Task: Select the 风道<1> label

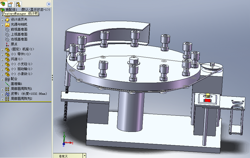Action: pyautogui.click(x=16, y=59)
